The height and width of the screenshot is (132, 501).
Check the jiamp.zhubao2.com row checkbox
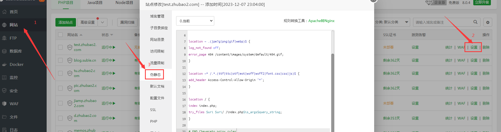click(60, 103)
